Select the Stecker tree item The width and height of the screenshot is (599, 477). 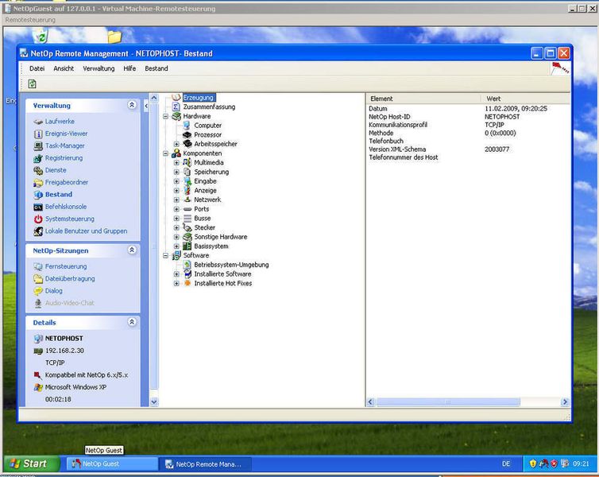click(204, 227)
